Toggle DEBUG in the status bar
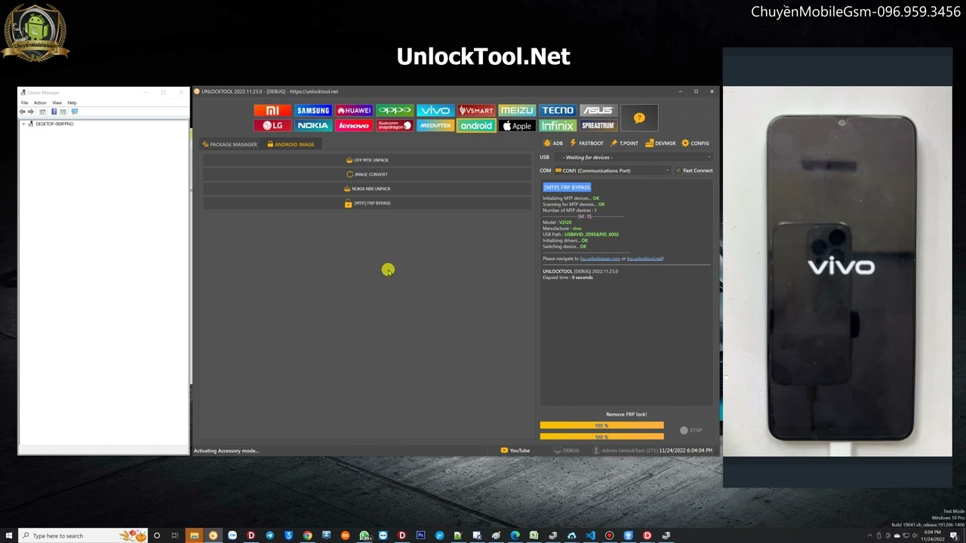966x543 pixels. [566, 450]
